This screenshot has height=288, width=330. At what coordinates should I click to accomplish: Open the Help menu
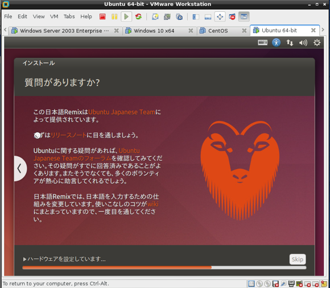86,16
